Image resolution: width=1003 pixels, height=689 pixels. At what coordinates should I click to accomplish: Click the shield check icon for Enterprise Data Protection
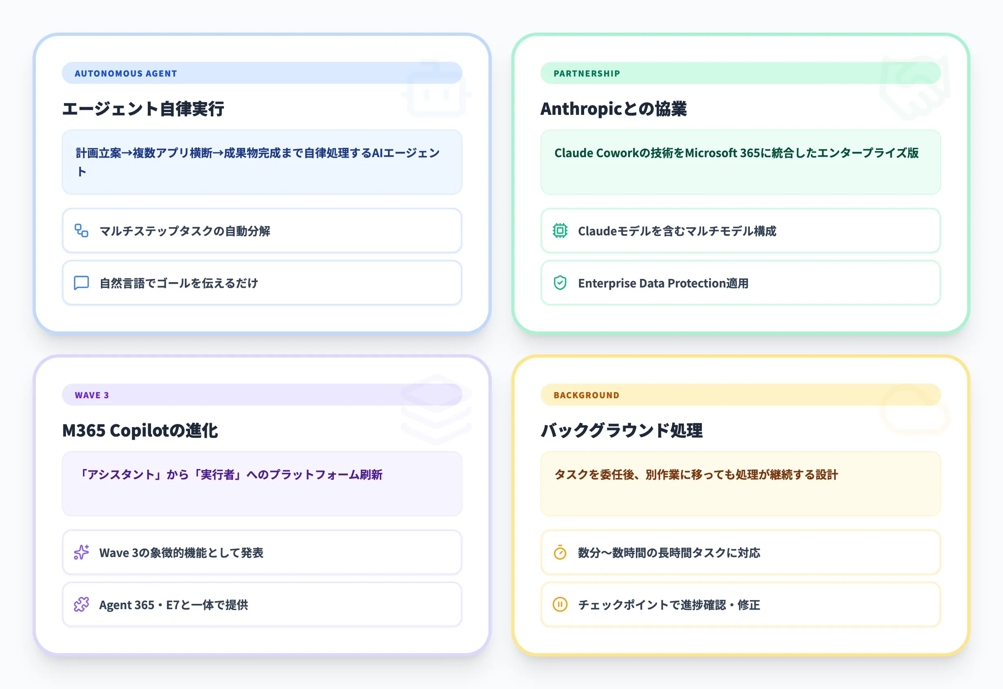pyautogui.click(x=559, y=283)
